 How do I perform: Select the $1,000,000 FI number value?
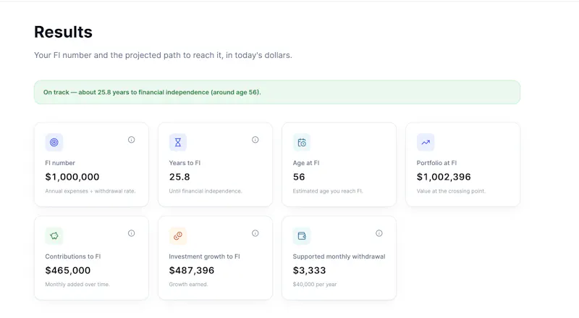pos(72,177)
